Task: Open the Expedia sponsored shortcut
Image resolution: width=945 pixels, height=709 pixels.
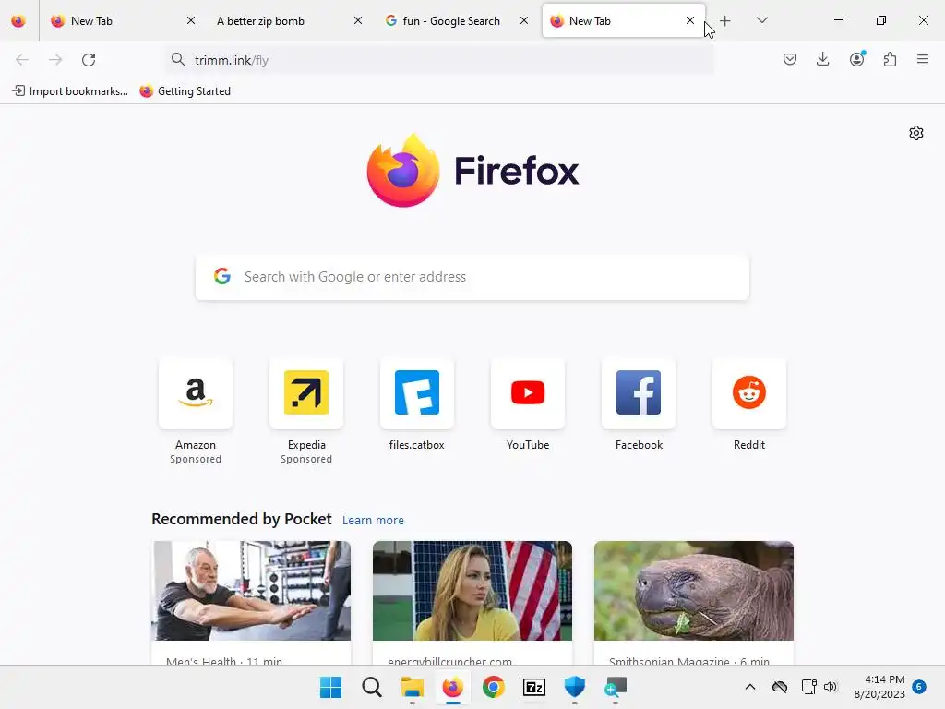Action: tap(306, 393)
